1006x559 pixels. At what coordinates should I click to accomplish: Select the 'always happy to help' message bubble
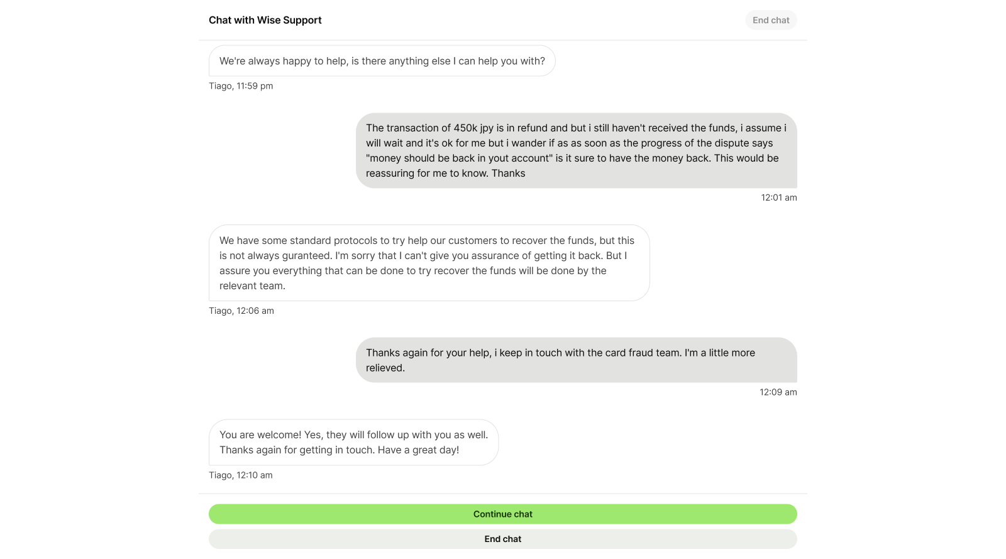pos(382,61)
